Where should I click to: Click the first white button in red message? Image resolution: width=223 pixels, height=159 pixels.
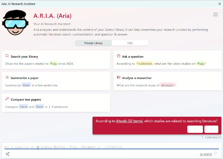click(x=195, y=129)
